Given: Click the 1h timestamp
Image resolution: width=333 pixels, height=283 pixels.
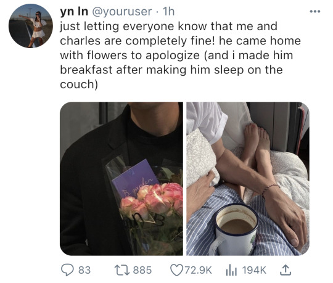Looking at the screenshot, I should tap(168, 12).
